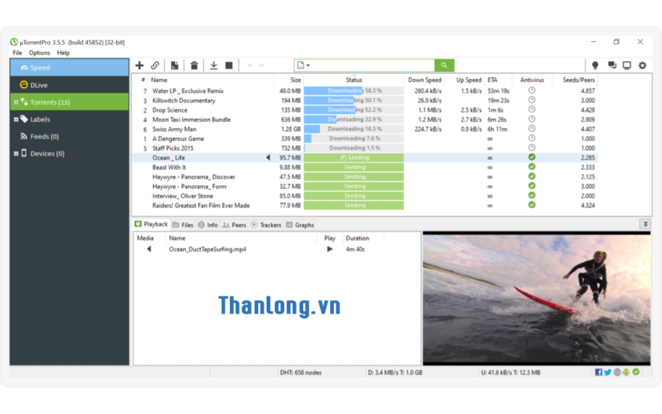Expand the Torrents (13) tree node
The image size is (662, 414).
16,102
